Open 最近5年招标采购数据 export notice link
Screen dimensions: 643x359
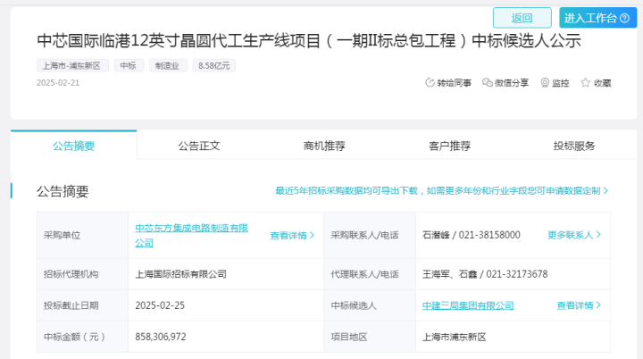441,191
